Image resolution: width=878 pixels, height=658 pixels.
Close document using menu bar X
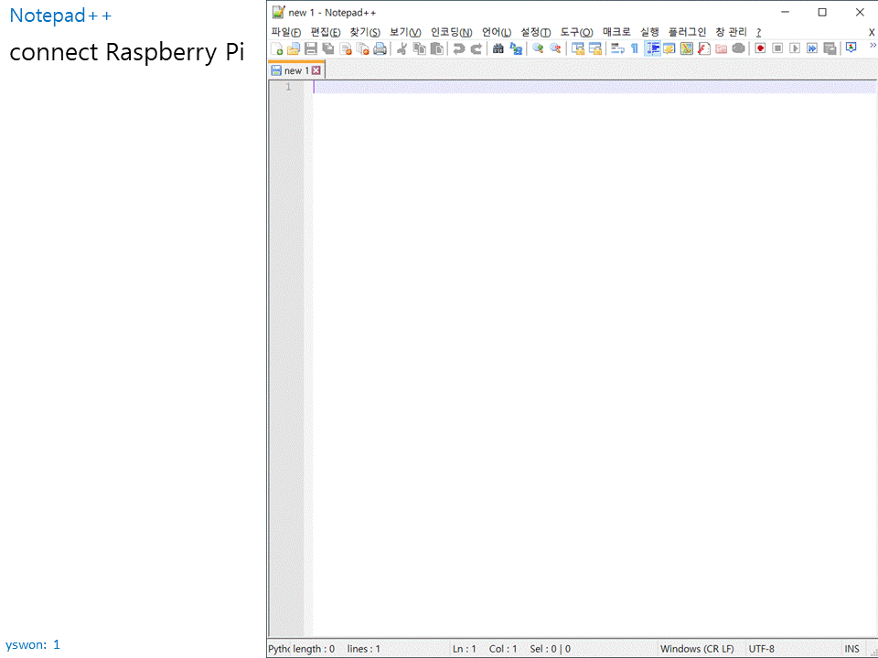coord(872,33)
